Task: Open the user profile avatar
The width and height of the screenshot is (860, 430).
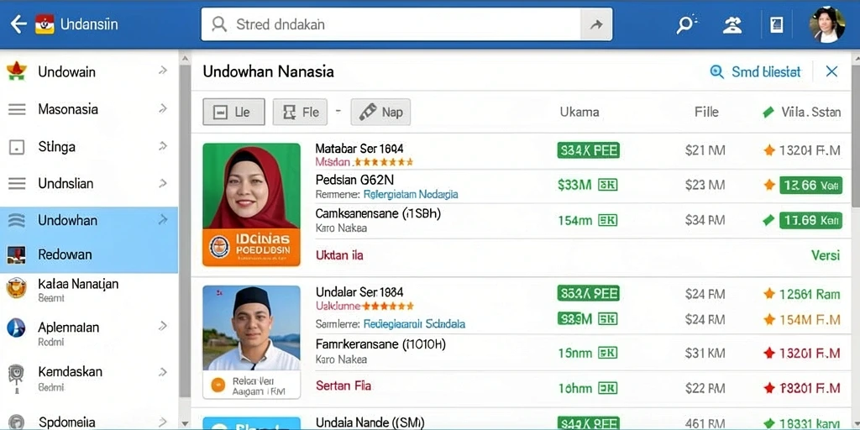Action: click(827, 24)
